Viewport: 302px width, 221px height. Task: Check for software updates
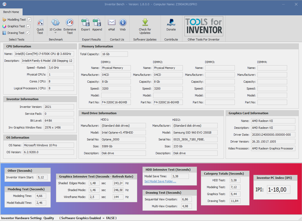coord(145,27)
